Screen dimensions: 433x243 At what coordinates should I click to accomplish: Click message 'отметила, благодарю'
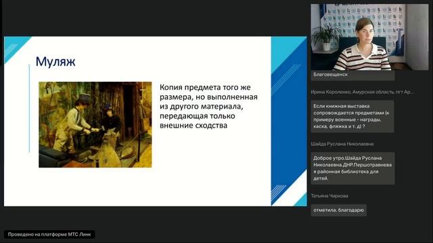click(x=338, y=210)
